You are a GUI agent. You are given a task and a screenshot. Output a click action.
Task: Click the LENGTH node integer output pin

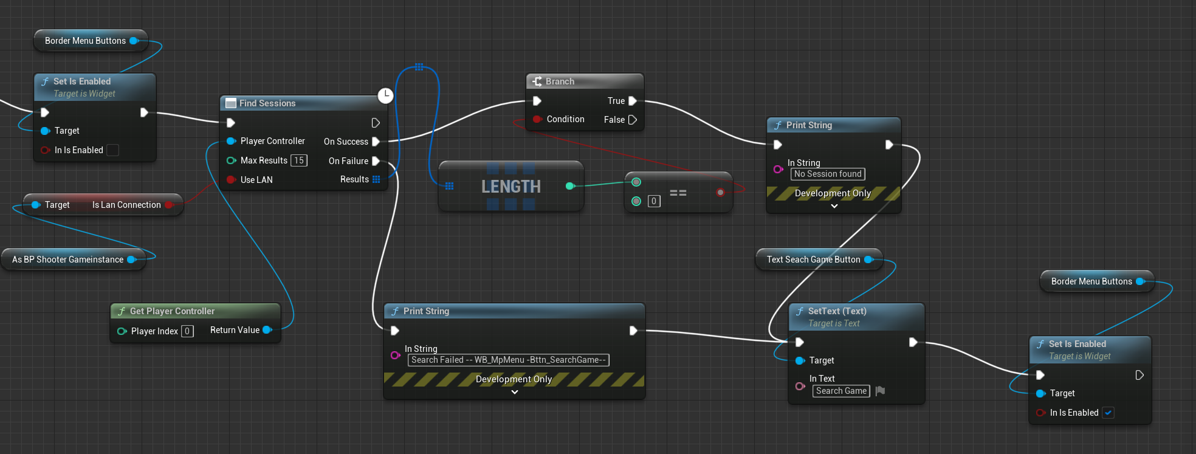tap(570, 186)
